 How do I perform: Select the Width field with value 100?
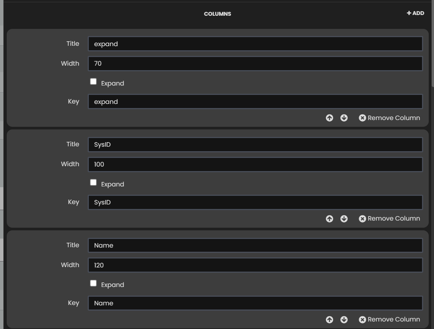pyautogui.click(x=255, y=164)
